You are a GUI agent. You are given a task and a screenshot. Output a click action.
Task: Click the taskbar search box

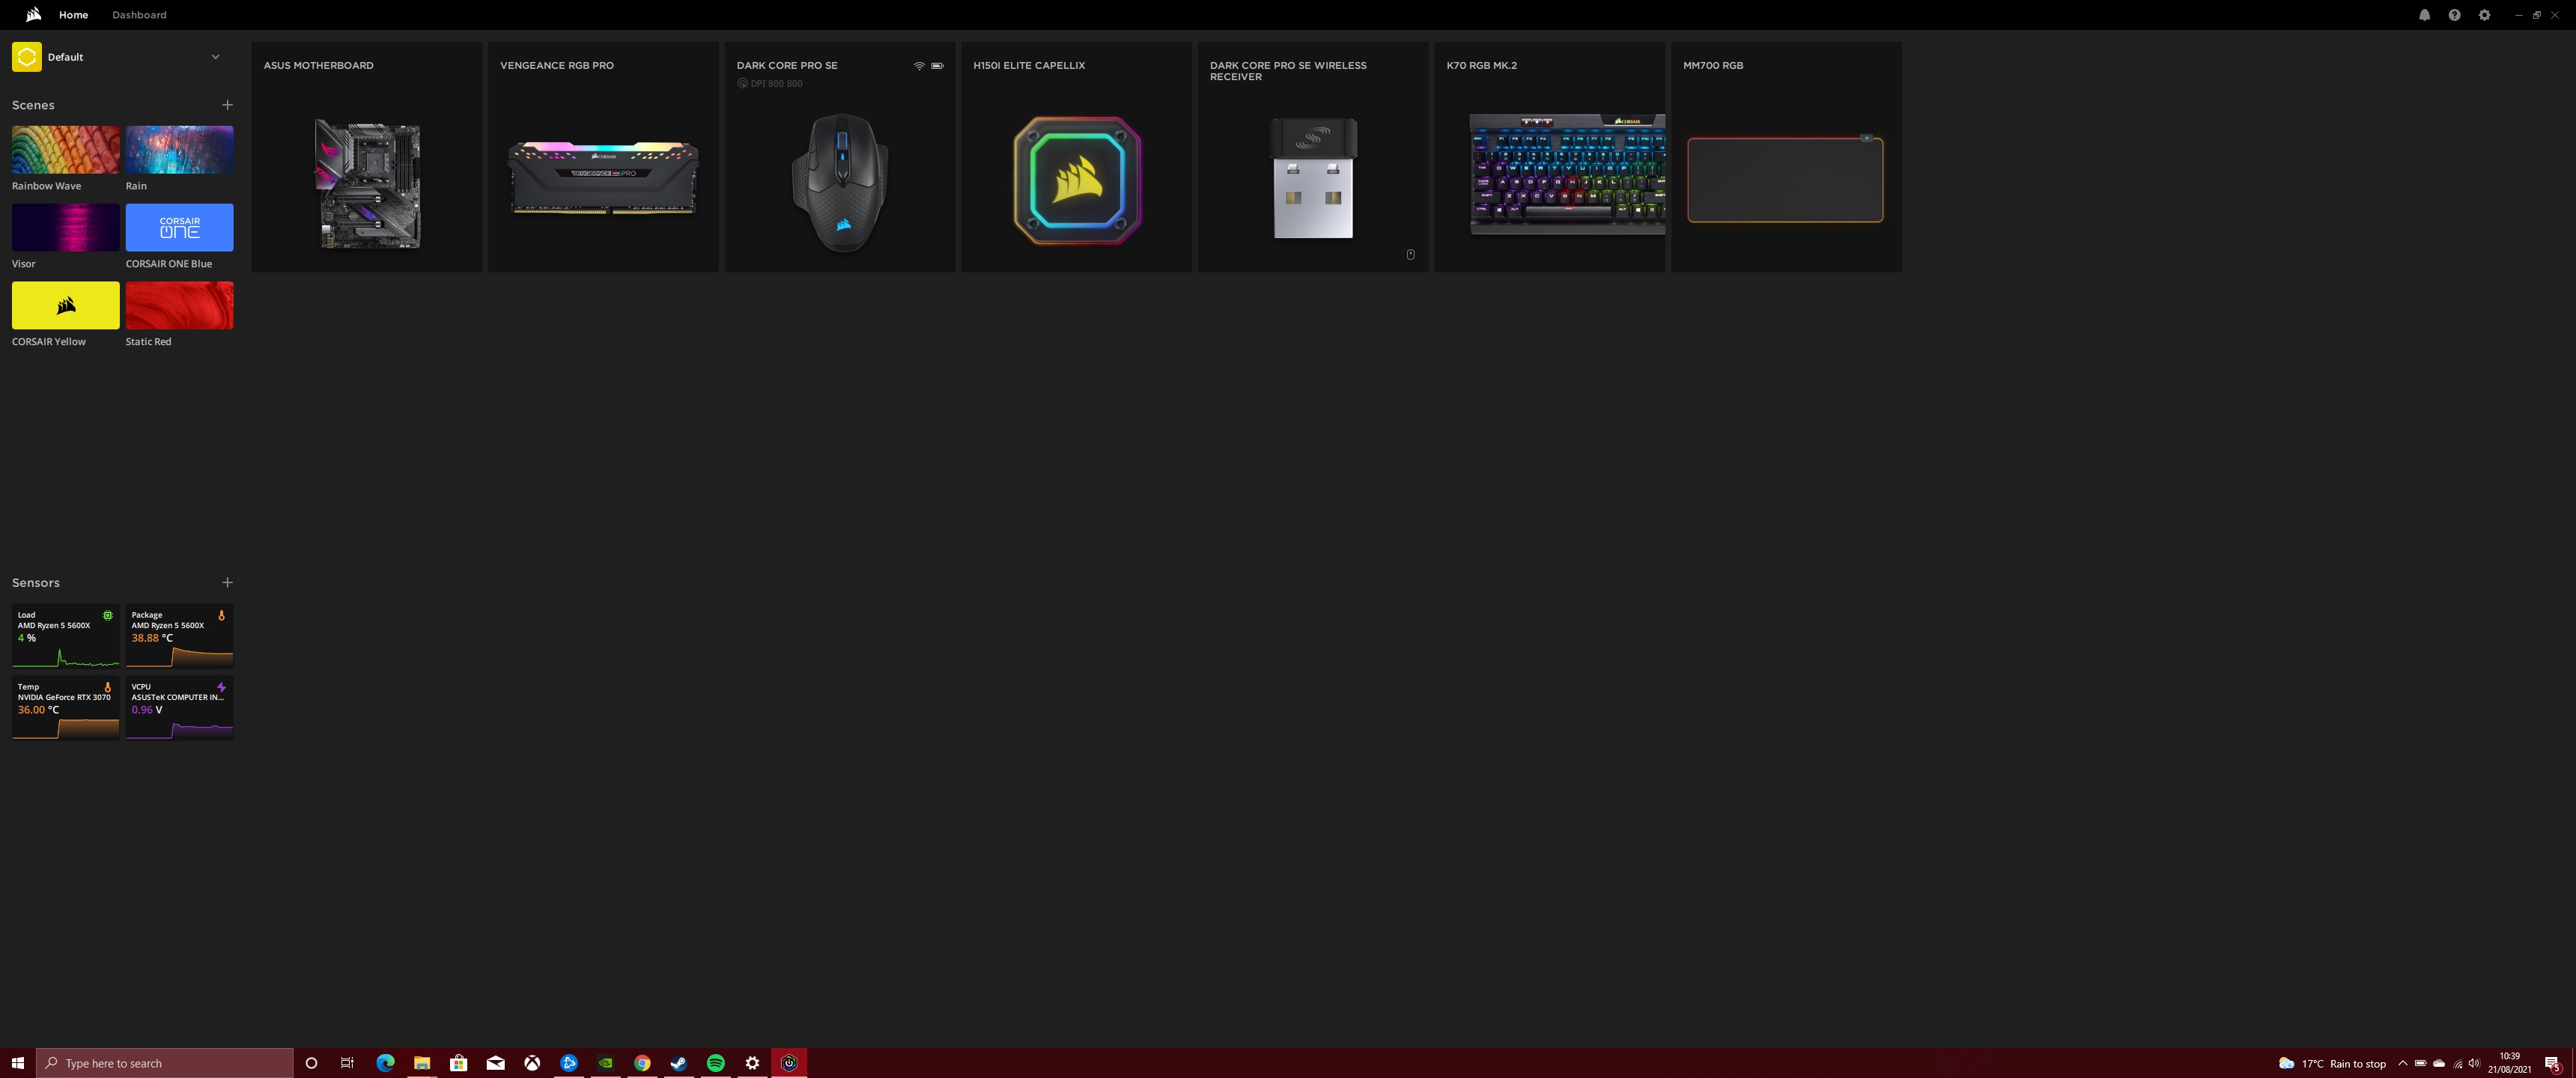click(x=165, y=1063)
